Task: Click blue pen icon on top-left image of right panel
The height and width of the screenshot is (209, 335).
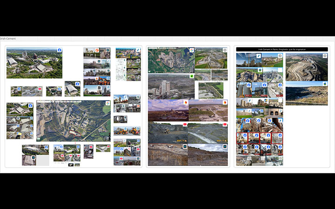Action: (x=259, y=56)
